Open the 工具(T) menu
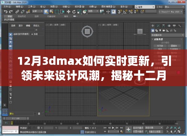 point(31,7)
